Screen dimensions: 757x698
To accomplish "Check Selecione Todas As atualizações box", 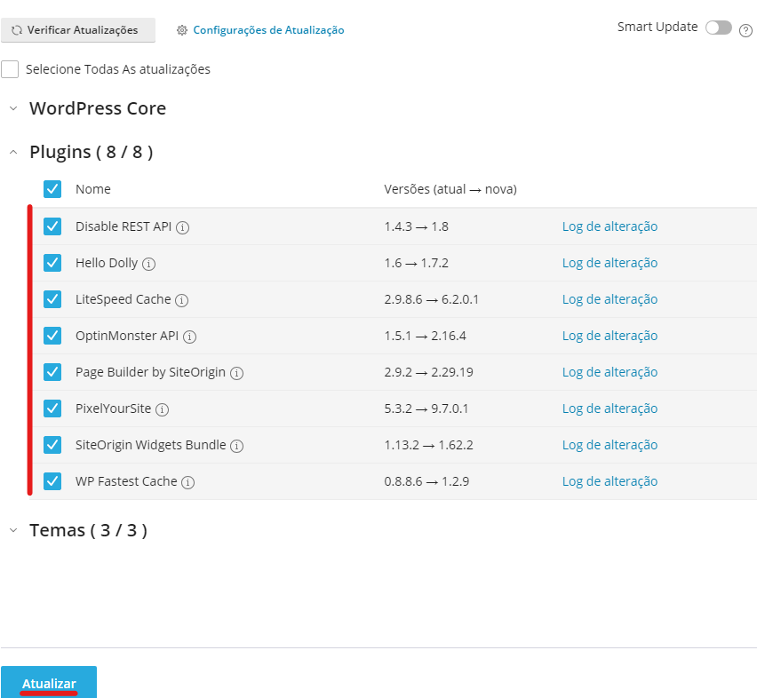I will pos(10,69).
